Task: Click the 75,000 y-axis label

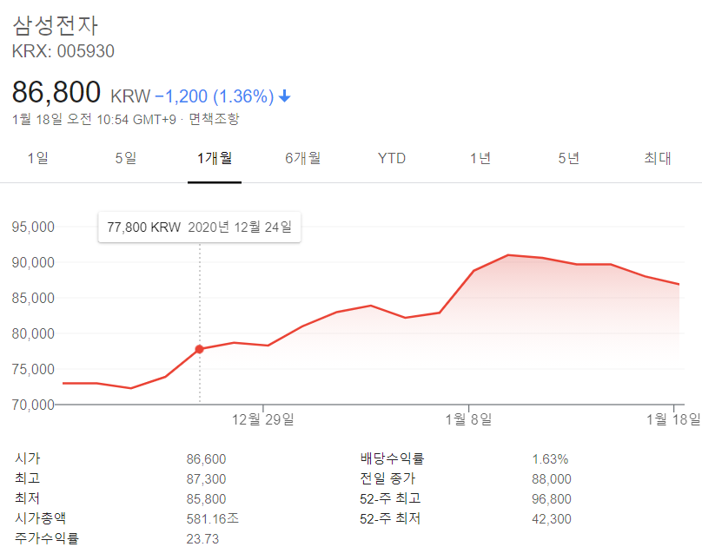Action: 33,370
